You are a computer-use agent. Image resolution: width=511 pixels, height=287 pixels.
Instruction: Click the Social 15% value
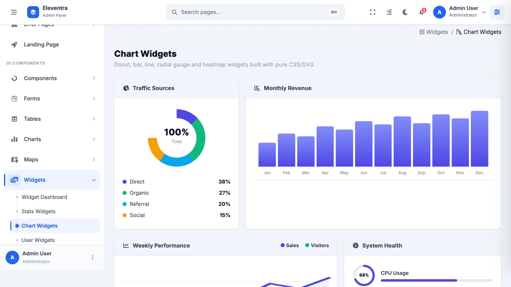[225, 215]
